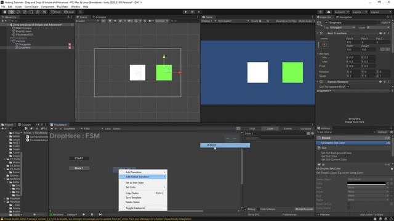
Task: Toggle the Static checkbox in Inspector
Action: [379, 23]
